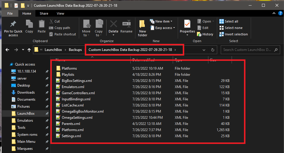Click the Refresh button
Viewport: 284px width, 153px height.
pyautogui.click(x=213, y=50)
